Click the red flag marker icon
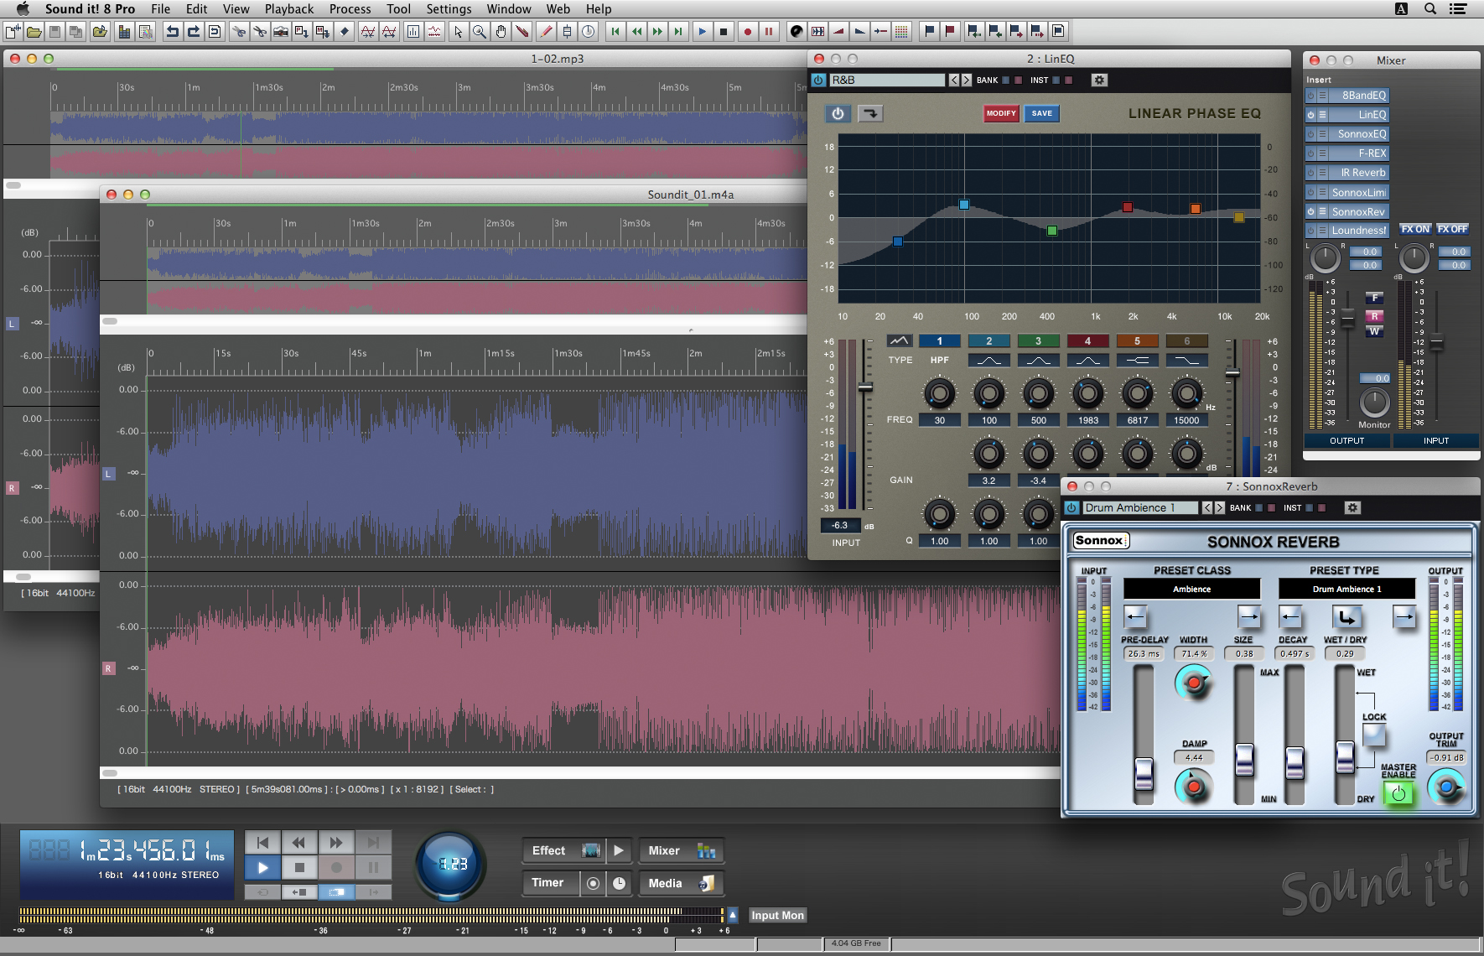Screen dimensions: 1484x956 [x=950, y=32]
